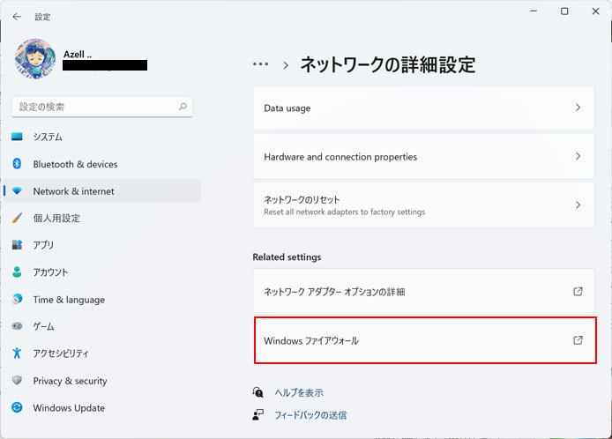Open Privacy & security label

70,381
